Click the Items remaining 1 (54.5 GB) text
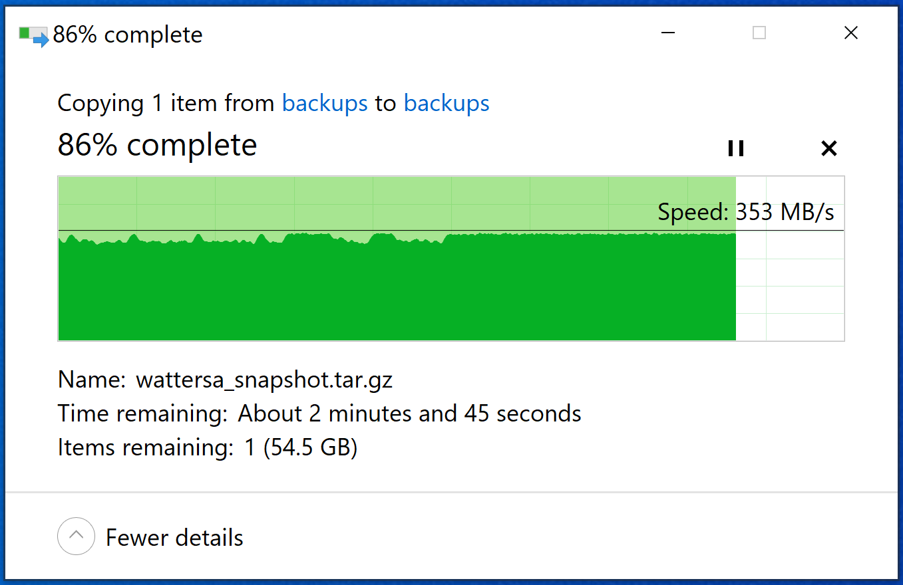 [x=208, y=447]
